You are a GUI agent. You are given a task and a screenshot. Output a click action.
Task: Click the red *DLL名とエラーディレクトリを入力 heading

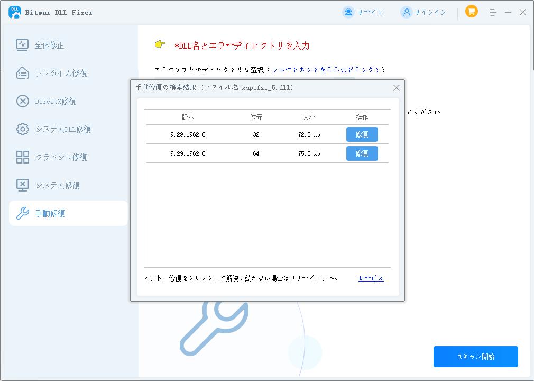(242, 46)
